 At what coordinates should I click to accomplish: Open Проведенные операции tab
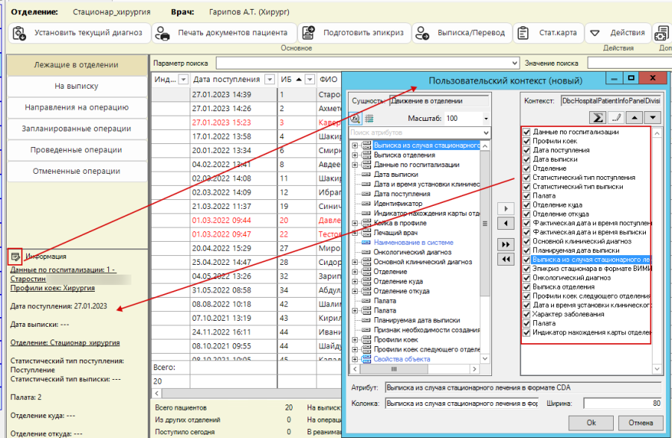[x=76, y=150]
